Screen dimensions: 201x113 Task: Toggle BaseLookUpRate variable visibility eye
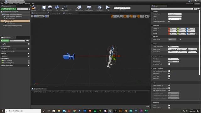(x=29, y=63)
